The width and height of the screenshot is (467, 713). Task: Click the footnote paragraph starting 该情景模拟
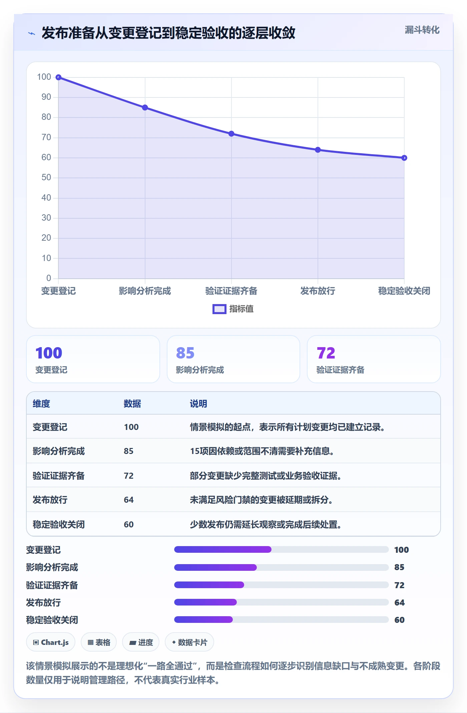click(233, 673)
